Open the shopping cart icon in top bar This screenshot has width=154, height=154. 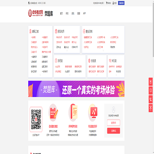tap(107, 3)
